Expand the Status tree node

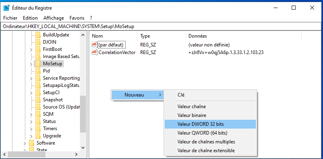pyautogui.click(x=31, y=122)
